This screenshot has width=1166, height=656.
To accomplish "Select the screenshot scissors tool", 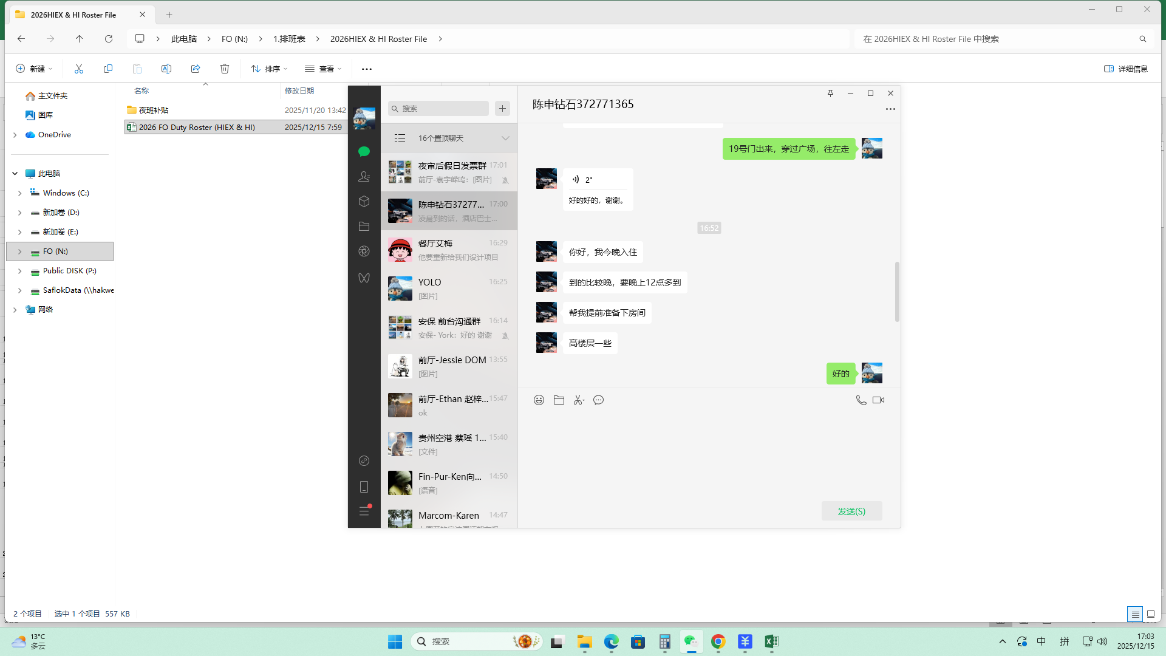I will tap(578, 400).
